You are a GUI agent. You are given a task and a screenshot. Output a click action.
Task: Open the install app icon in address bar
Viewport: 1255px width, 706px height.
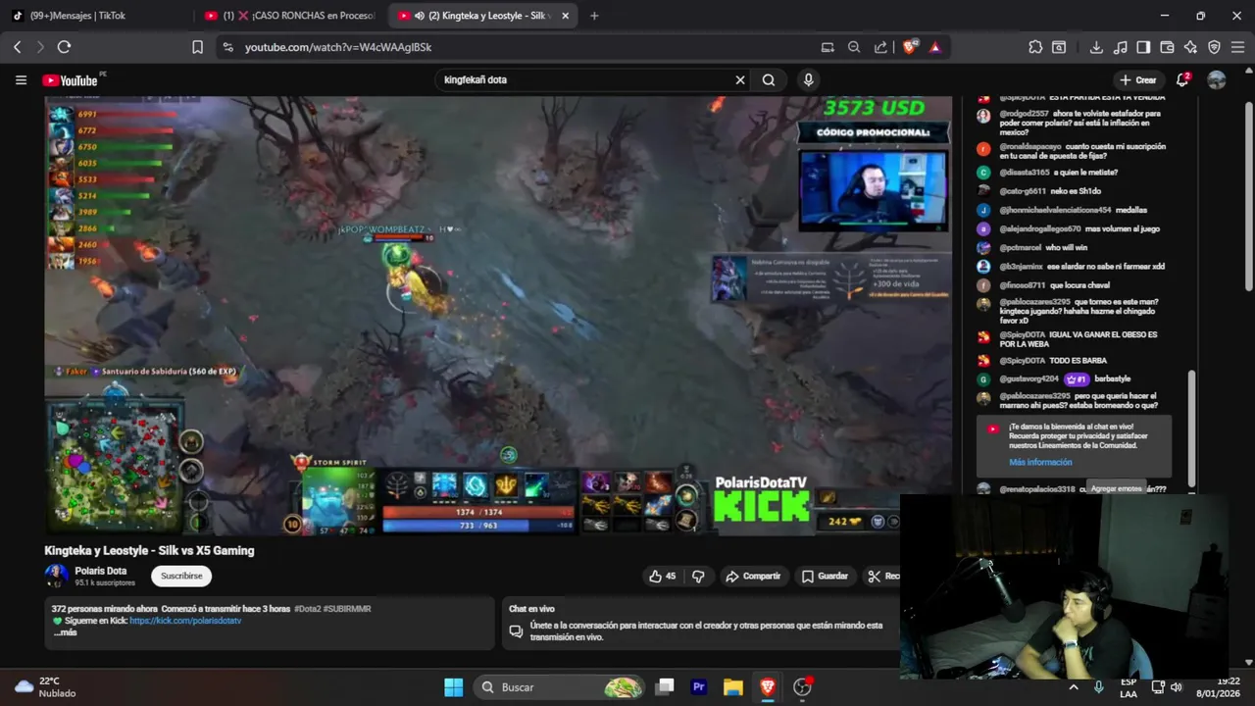click(x=828, y=47)
